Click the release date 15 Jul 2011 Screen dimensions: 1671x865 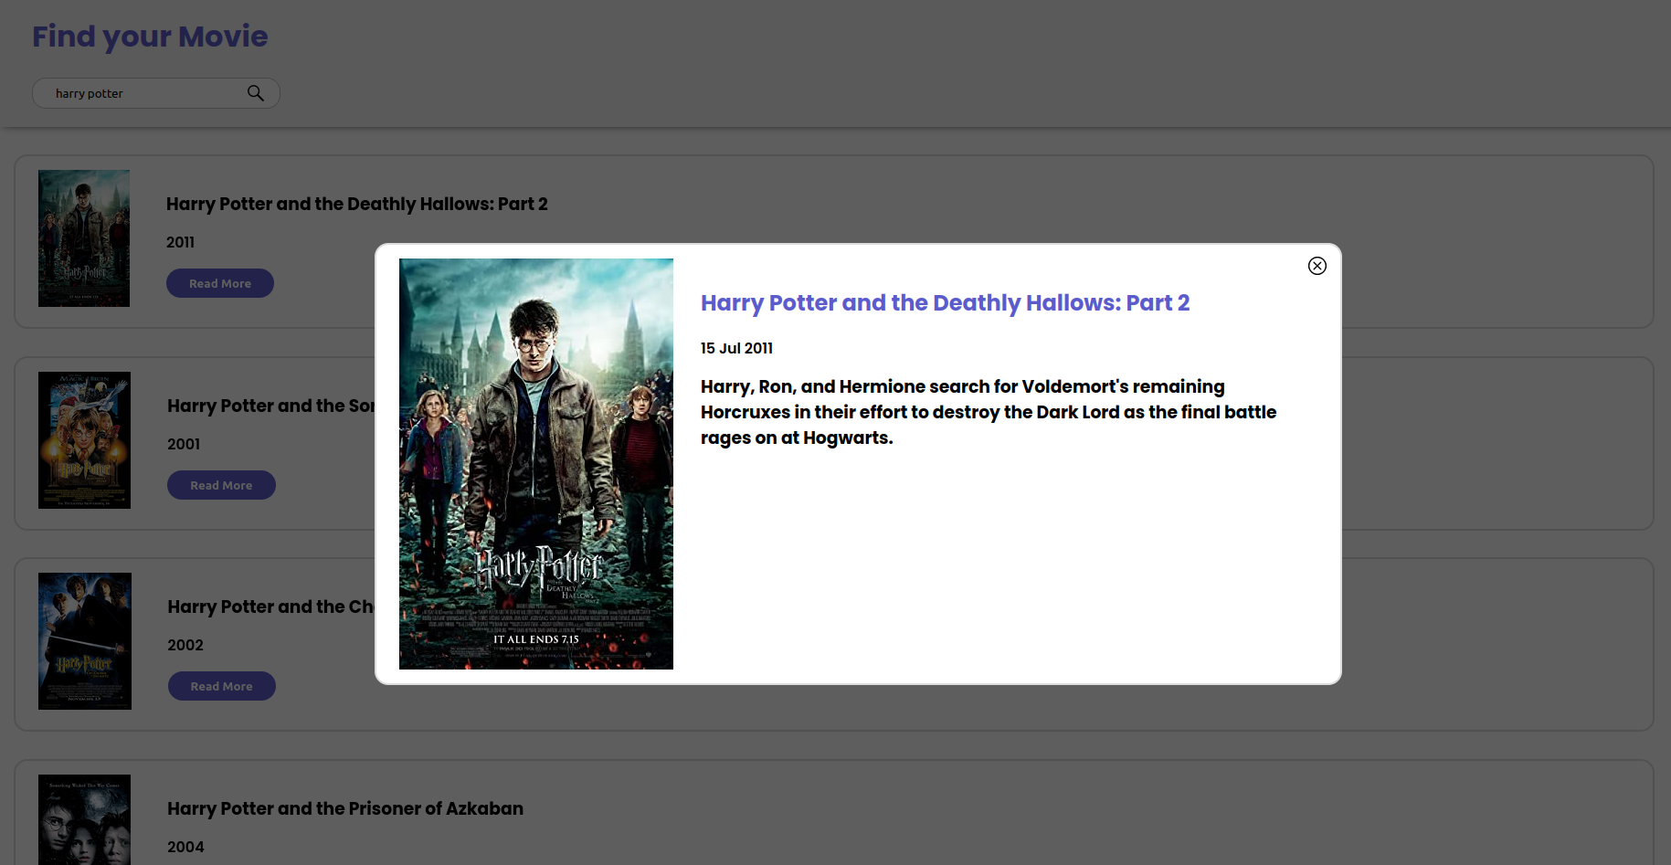pyautogui.click(x=736, y=348)
